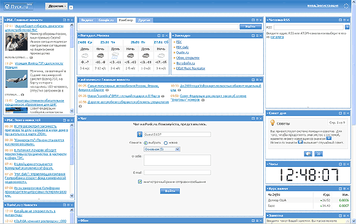The height and width of the screenshot is (224, 356).
Task: Open the вход/регистрация link
Action: (x=323, y=6)
